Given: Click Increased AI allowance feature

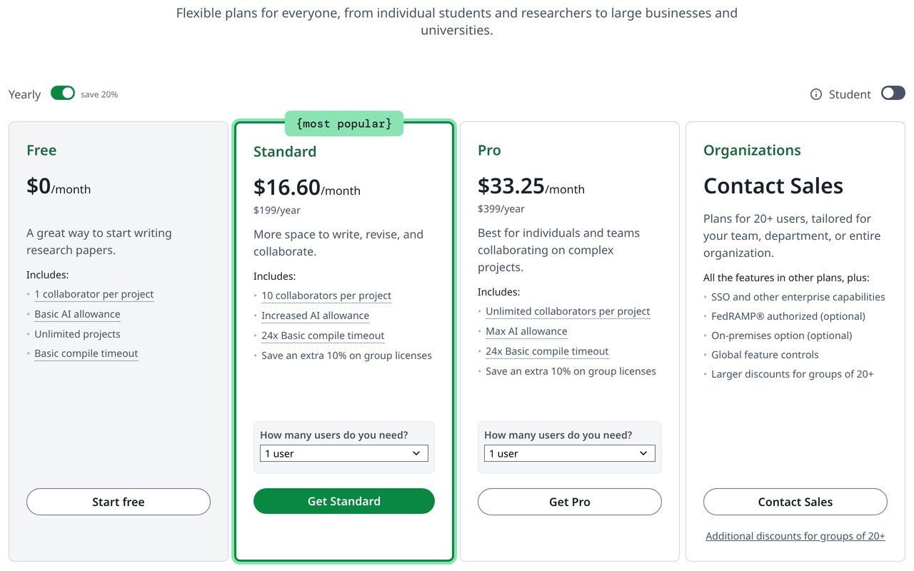Looking at the screenshot, I should click(x=316, y=315).
